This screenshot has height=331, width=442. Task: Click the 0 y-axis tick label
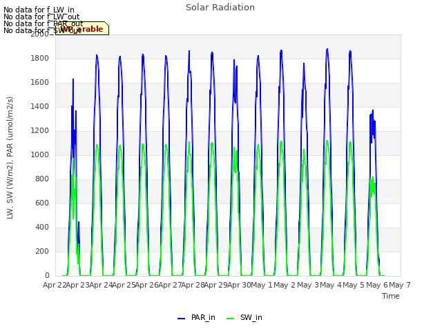pos(47,276)
